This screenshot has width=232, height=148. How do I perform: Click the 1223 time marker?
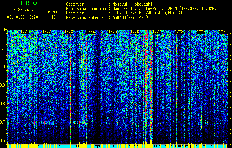(x=69, y=32)
